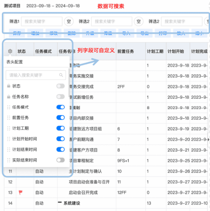This screenshot has width=210, height=211.
Task: Click the 导出 toolbar button
Action: (x=144, y=33)
